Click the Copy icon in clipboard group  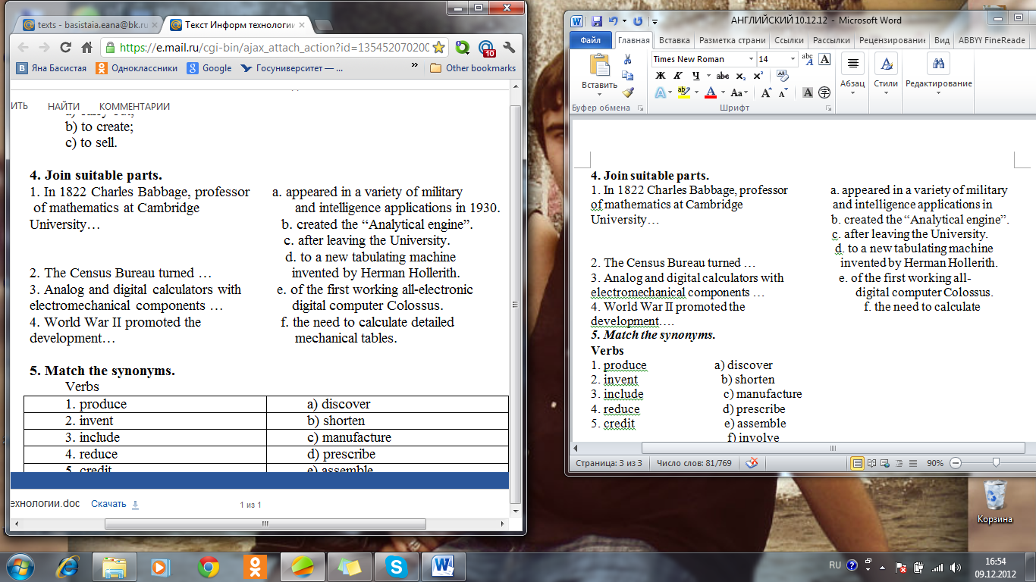(x=627, y=76)
